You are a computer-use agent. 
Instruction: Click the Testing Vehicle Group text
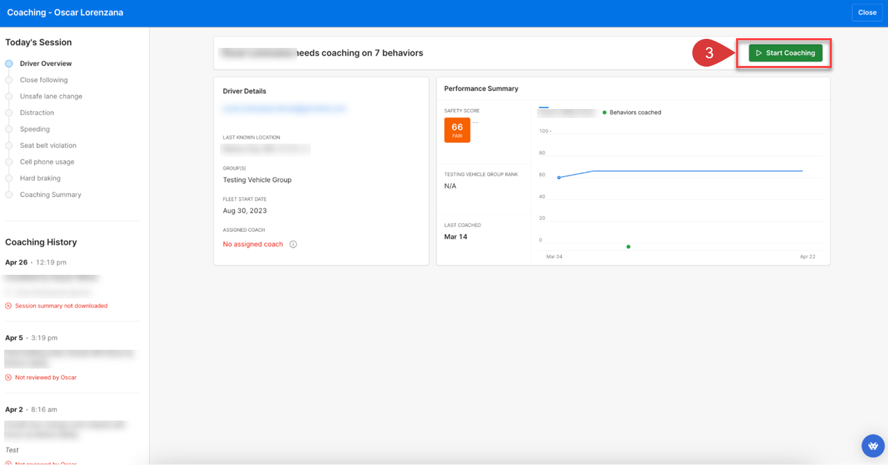coord(257,180)
